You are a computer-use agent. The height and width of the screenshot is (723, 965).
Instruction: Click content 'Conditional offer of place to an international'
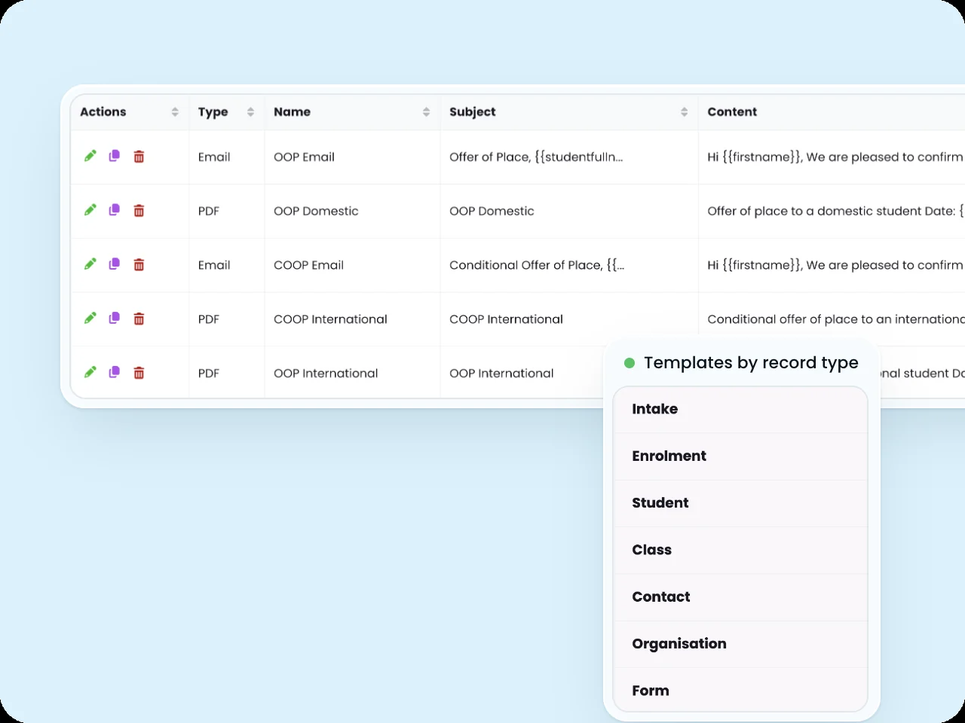point(836,319)
